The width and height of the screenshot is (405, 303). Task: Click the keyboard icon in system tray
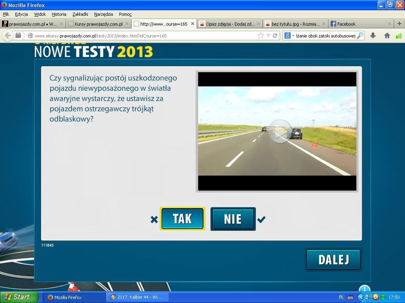click(x=350, y=297)
